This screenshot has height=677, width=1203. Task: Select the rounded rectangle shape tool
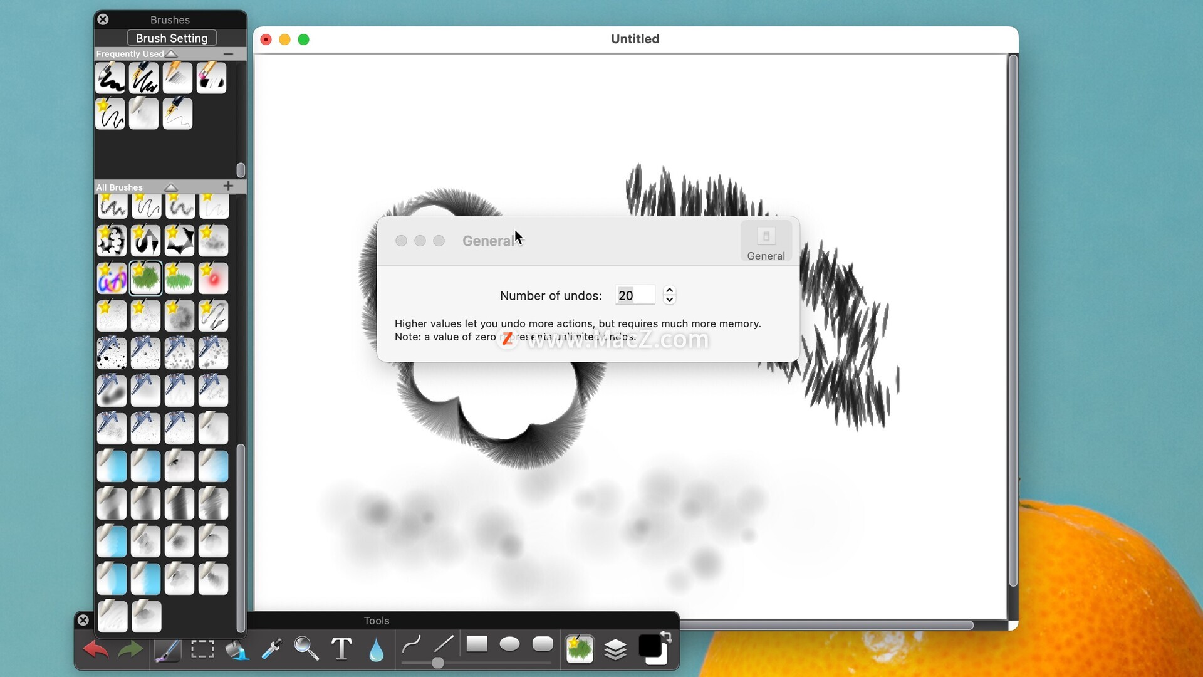click(x=543, y=644)
